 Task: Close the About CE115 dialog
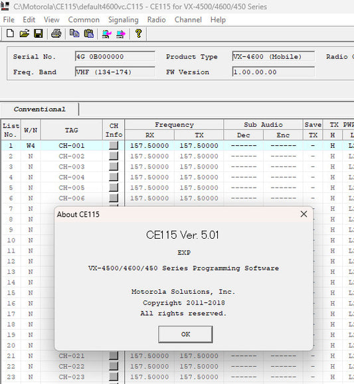tap(304, 214)
